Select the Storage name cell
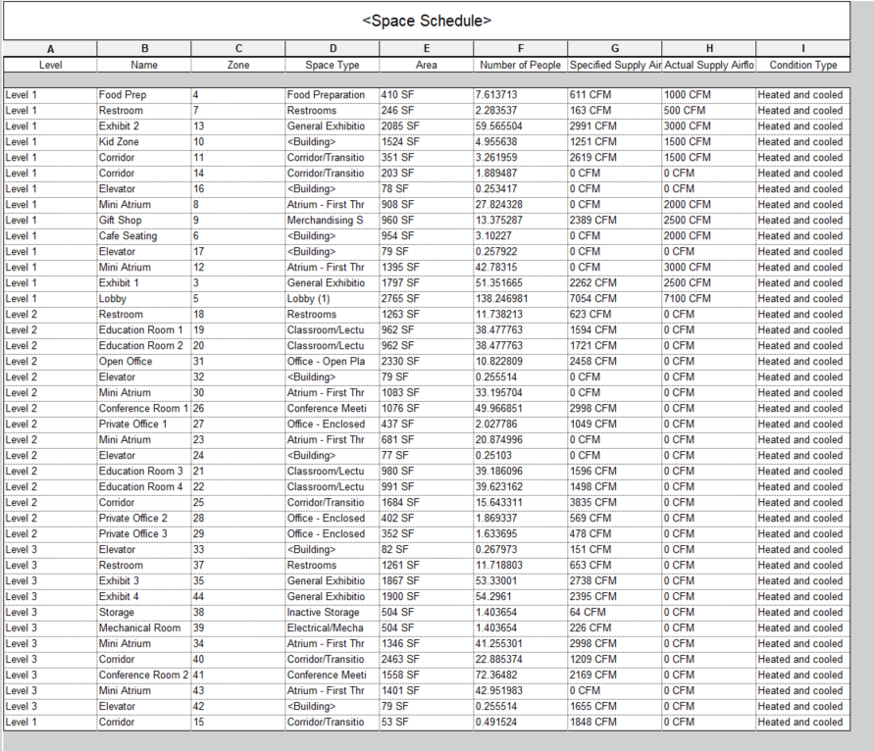874x751 pixels. pyautogui.click(x=144, y=612)
